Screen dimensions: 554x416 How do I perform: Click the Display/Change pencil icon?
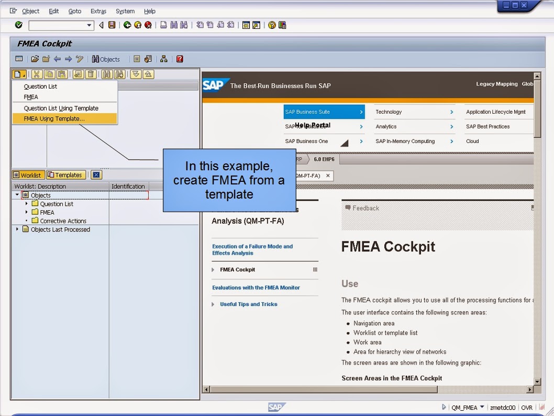(x=80, y=59)
